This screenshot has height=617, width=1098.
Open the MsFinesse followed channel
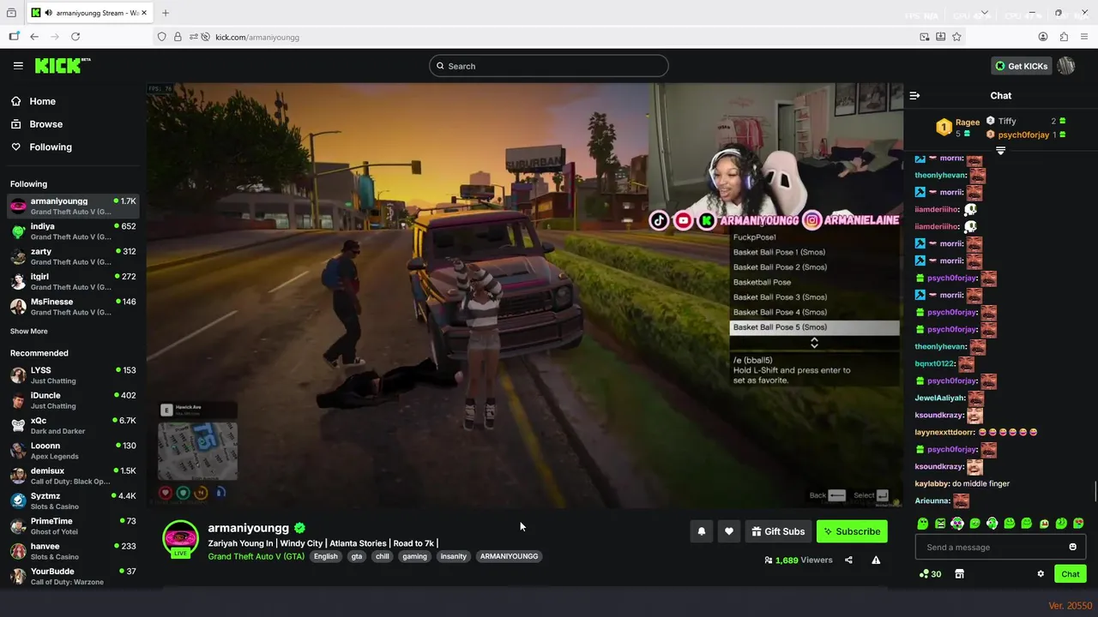[72, 307]
